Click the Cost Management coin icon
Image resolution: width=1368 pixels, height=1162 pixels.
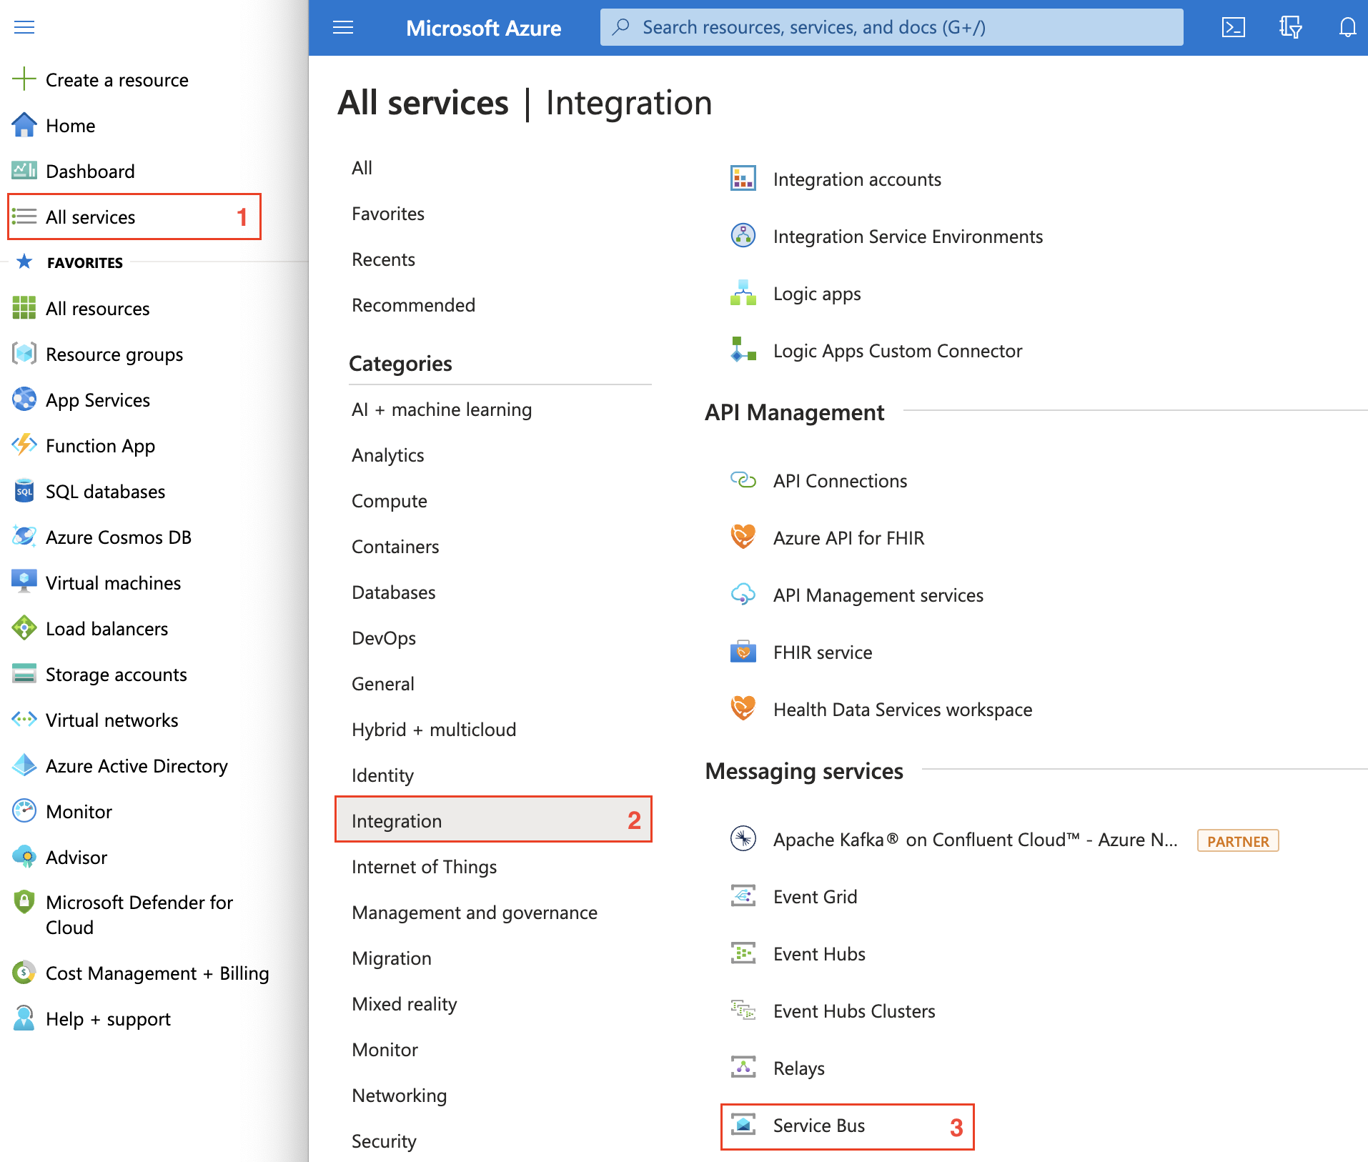point(24,973)
